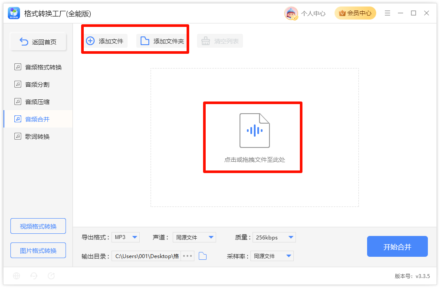Click the app logo icon in title bar
440x288 pixels.
coord(14,13)
